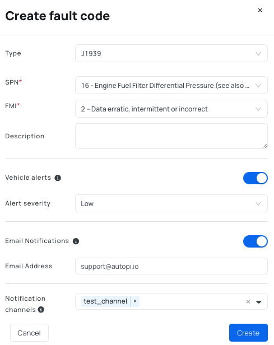The height and width of the screenshot is (345, 274).
Task: Click the test_channel tag label
Action: (105, 301)
